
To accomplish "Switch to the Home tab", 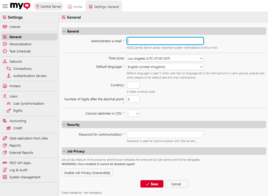I will pyautogui.click(x=75, y=6).
